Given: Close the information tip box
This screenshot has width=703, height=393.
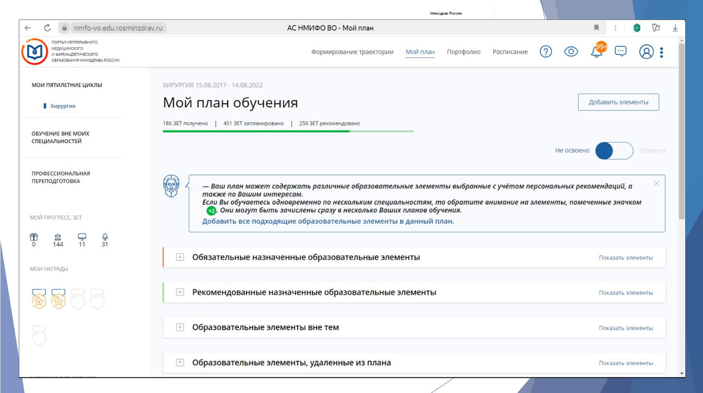Looking at the screenshot, I should point(656,184).
